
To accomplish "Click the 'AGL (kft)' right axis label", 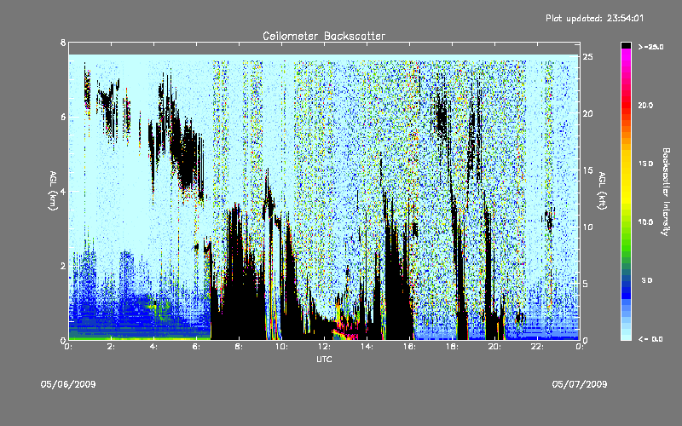I will [x=602, y=191].
